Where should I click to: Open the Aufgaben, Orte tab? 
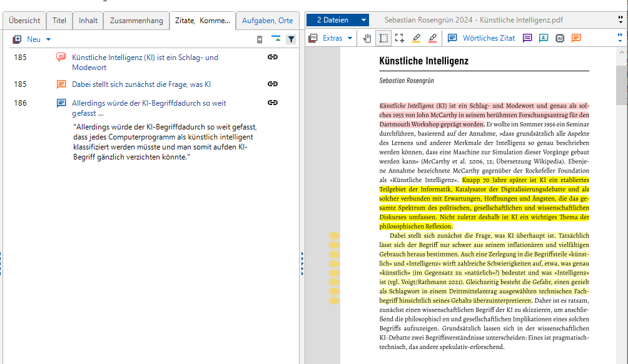268,21
